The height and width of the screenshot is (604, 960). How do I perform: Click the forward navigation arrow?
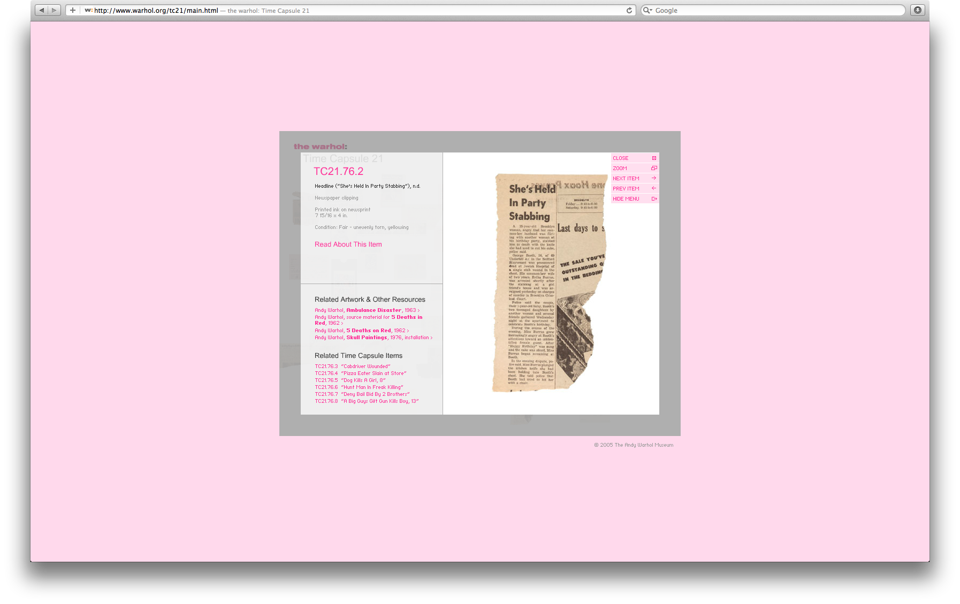[x=54, y=10]
